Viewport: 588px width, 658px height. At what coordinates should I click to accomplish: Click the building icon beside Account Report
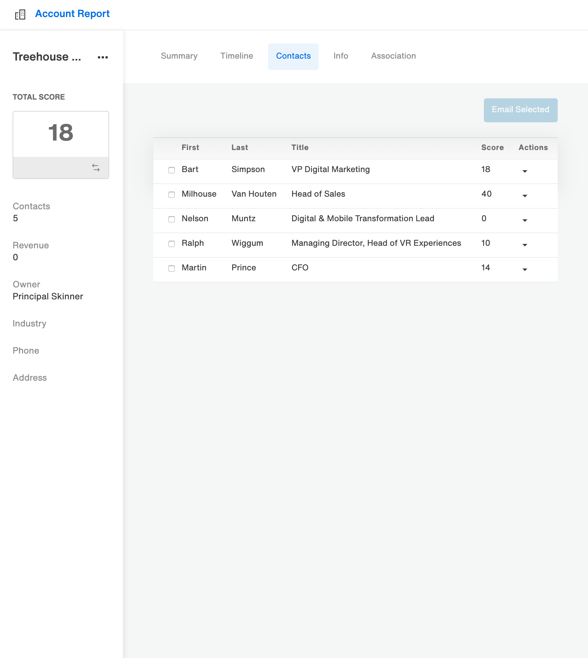tap(20, 14)
